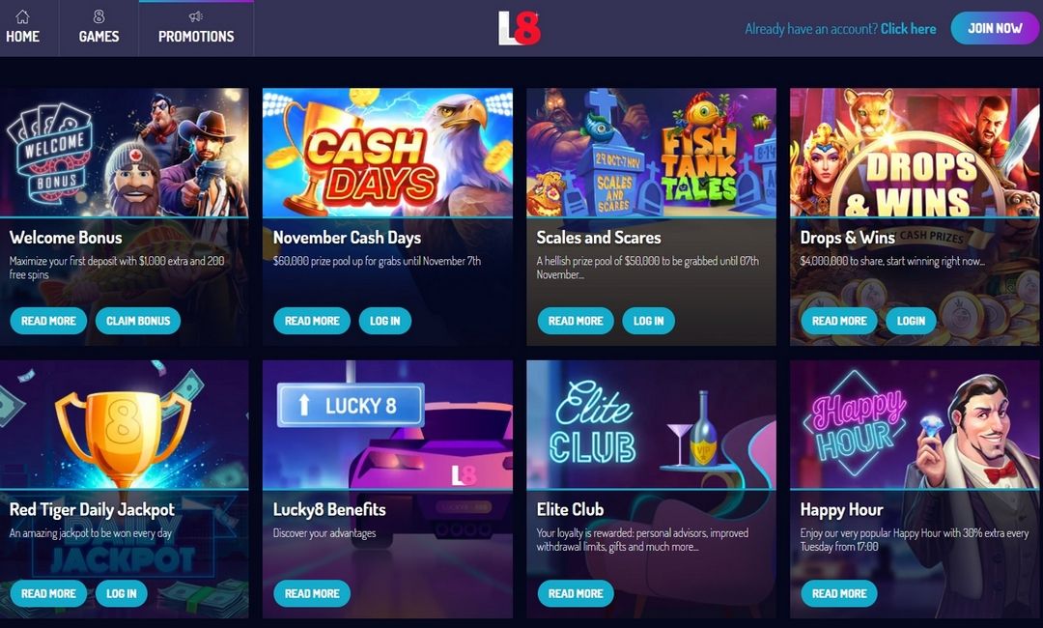Open the Cash Days promotional image
1043x628 pixels.
(388, 153)
